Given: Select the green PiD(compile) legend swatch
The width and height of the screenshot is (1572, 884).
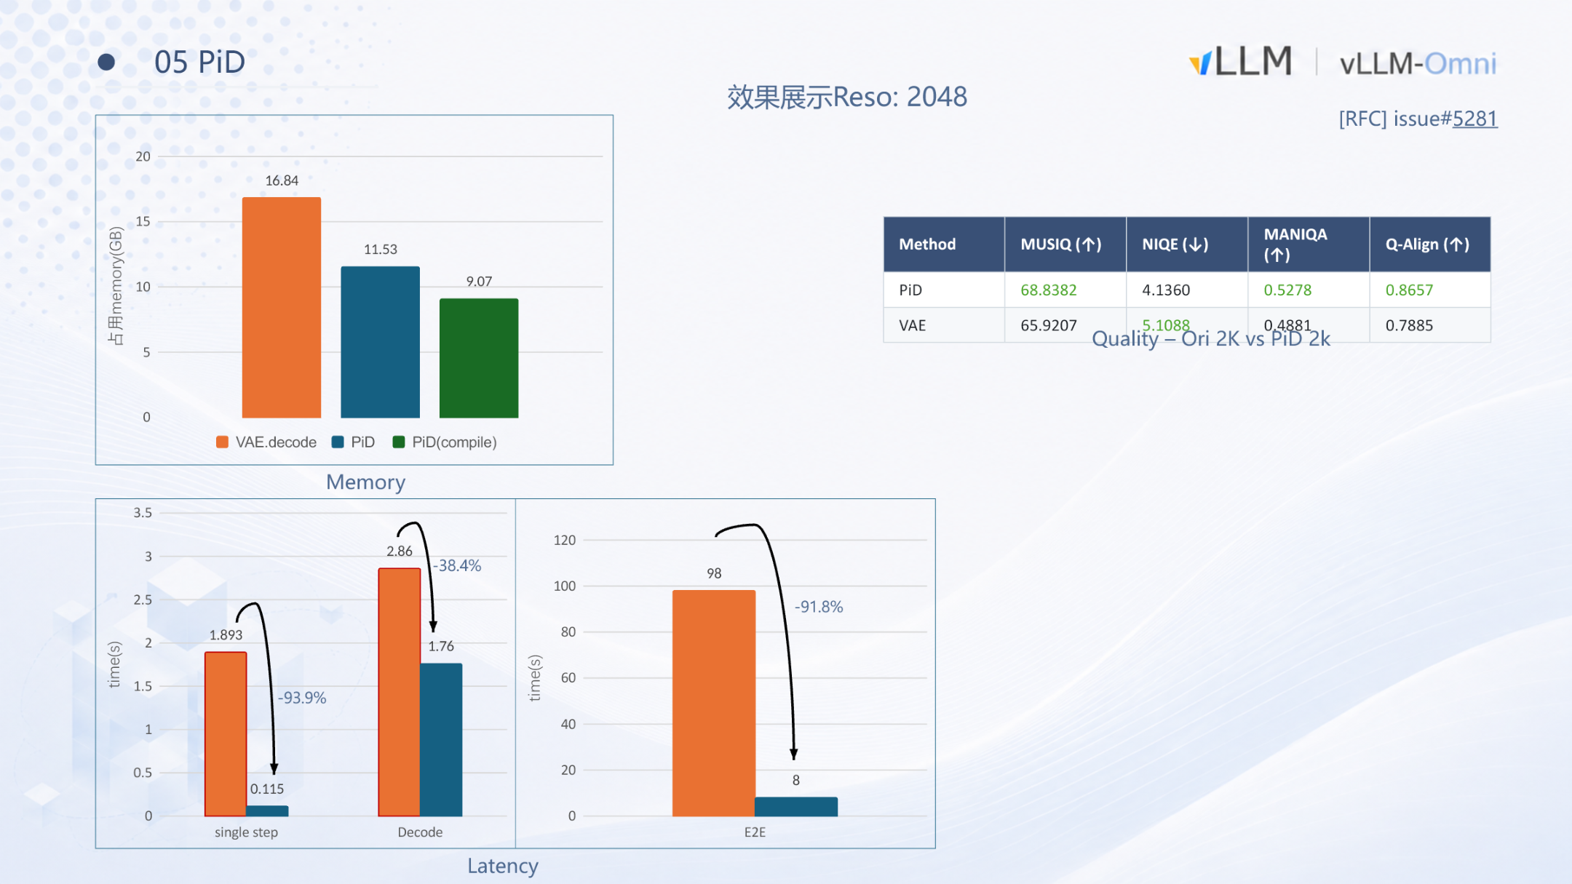Looking at the screenshot, I should point(399,442).
